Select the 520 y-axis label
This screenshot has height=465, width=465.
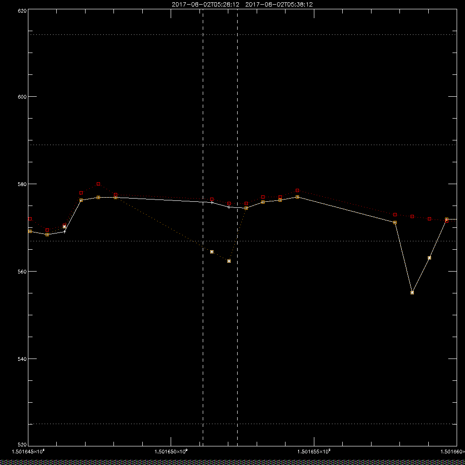click(22, 445)
